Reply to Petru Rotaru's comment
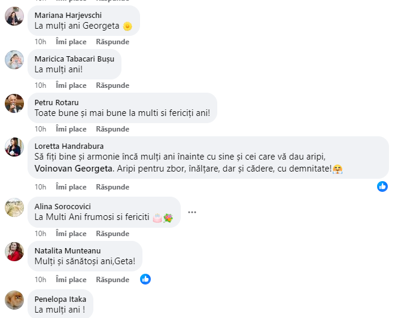Viewport: 401px width, 318px height. [113, 129]
